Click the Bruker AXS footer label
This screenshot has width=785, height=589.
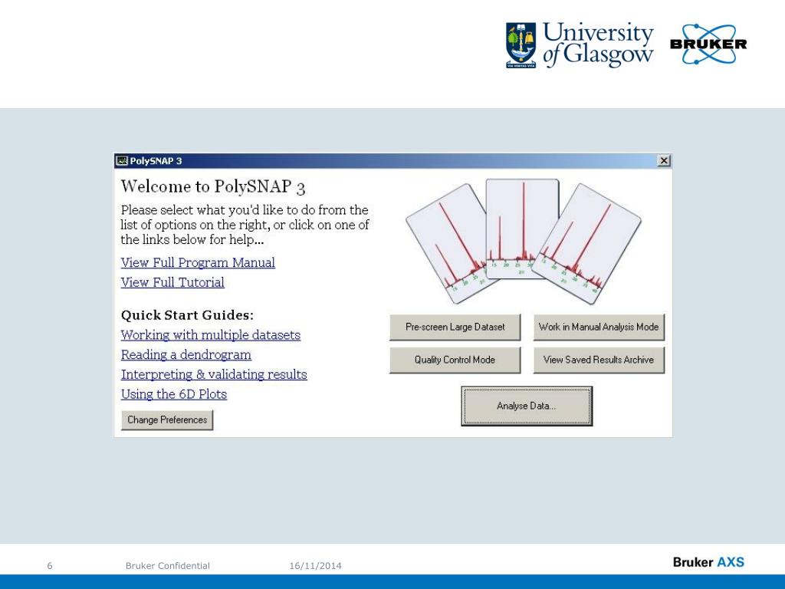coord(708,562)
